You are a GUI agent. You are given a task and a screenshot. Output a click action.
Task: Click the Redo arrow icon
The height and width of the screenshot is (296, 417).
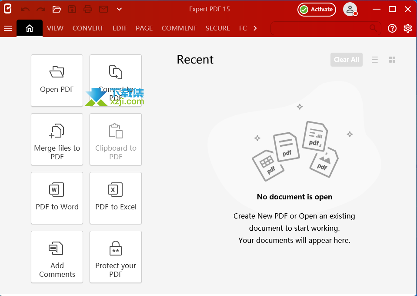(41, 9)
